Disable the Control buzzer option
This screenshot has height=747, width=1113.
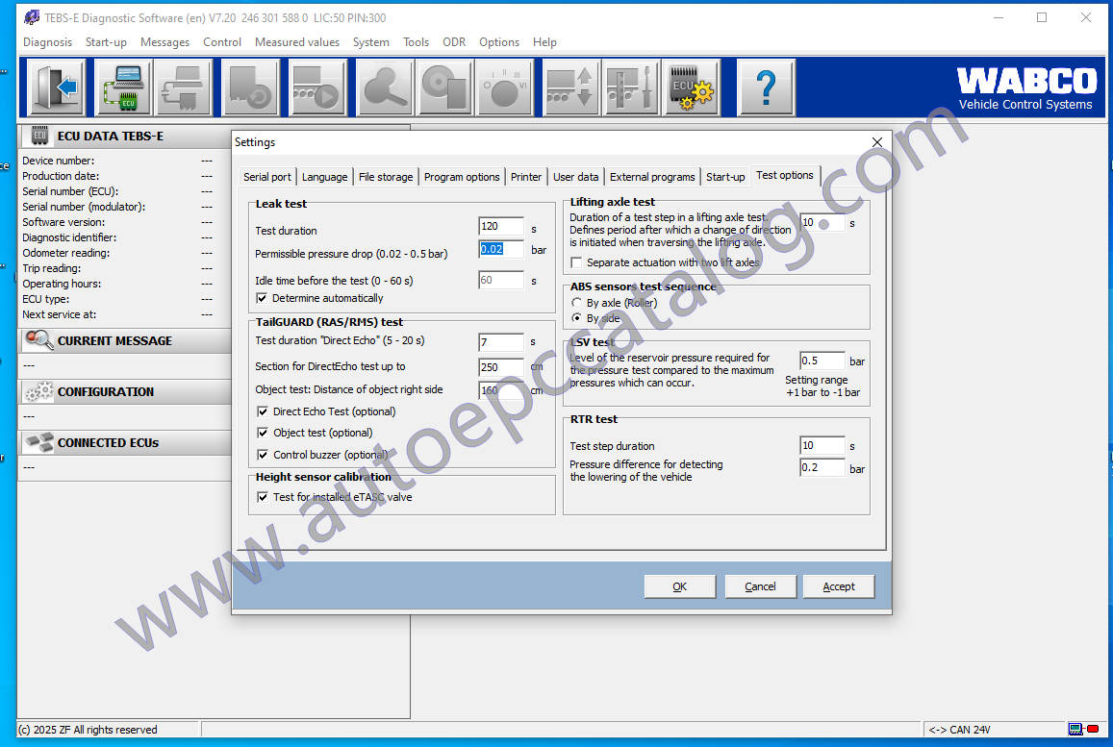263,454
